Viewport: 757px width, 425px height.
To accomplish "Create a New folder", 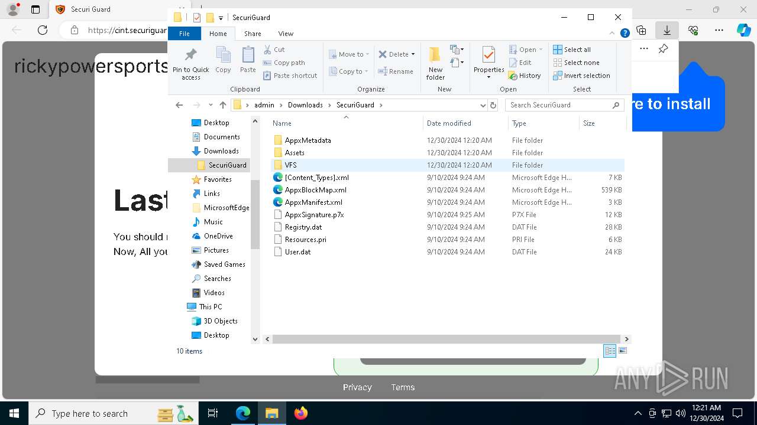I will pyautogui.click(x=435, y=64).
